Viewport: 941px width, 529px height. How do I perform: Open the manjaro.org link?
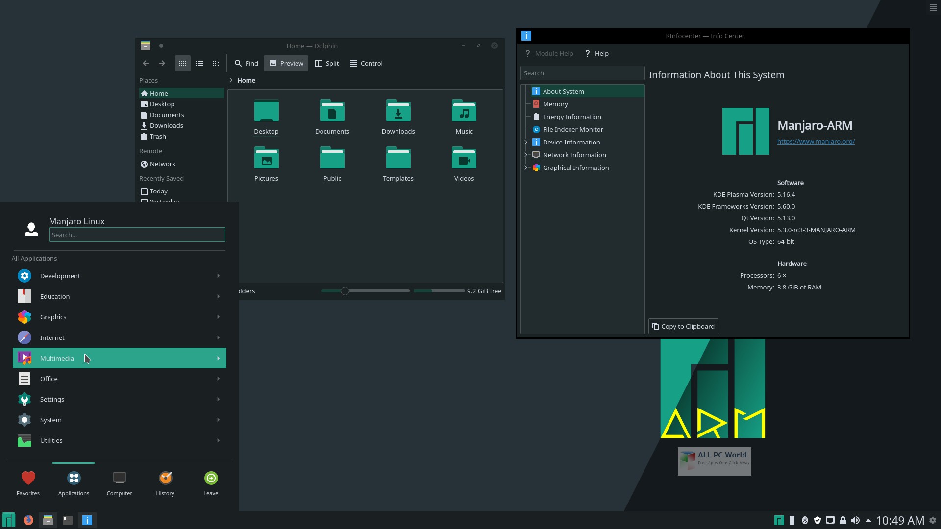[x=816, y=141]
